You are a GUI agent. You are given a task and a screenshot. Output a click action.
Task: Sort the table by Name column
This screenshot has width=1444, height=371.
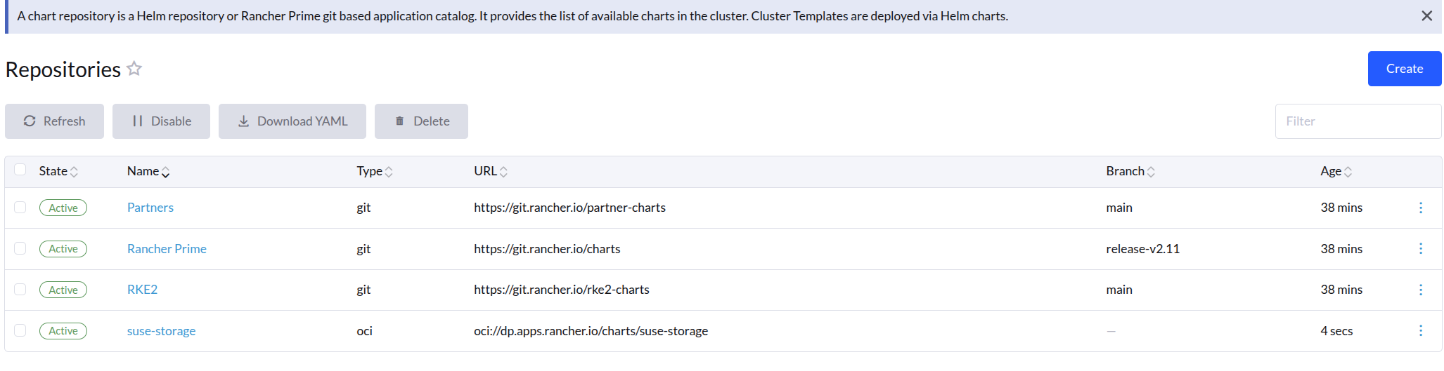pyautogui.click(x=148, y=171)
